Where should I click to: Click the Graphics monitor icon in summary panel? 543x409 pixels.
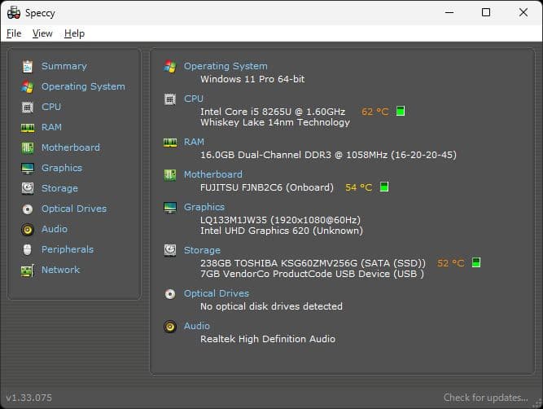[x=170, y=207]
